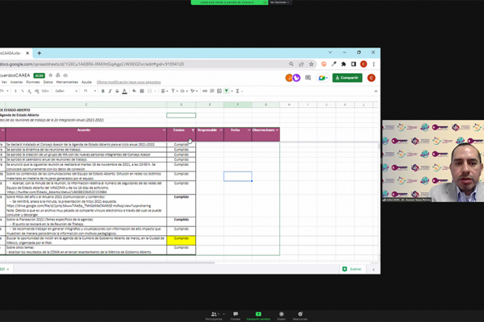The image size is (484, 322).
Task: Select the yellow highlighted Cumplido cell
Action: 181,241
